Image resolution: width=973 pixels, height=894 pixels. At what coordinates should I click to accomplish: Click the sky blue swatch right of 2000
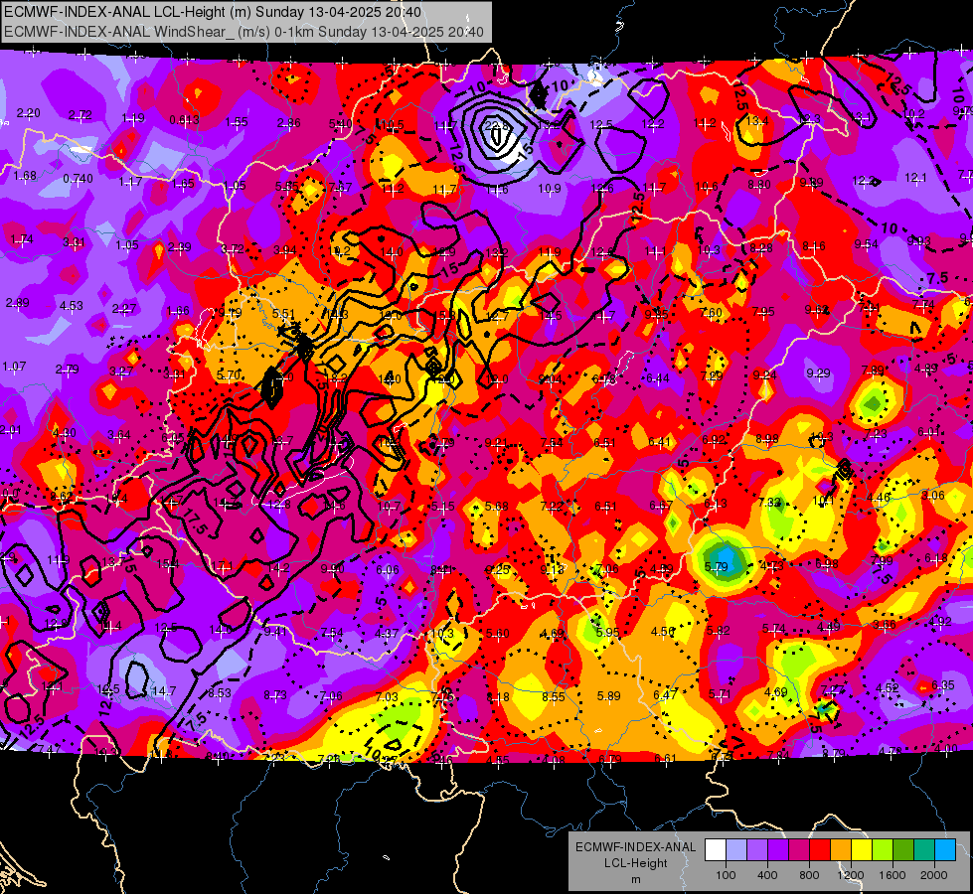945,850
